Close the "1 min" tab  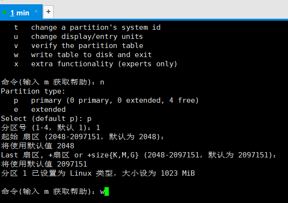click(36, 12)
